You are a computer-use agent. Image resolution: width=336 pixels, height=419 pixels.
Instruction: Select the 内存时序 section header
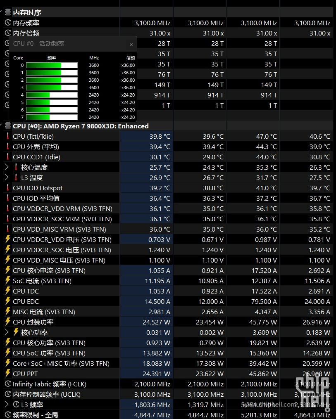27,12
